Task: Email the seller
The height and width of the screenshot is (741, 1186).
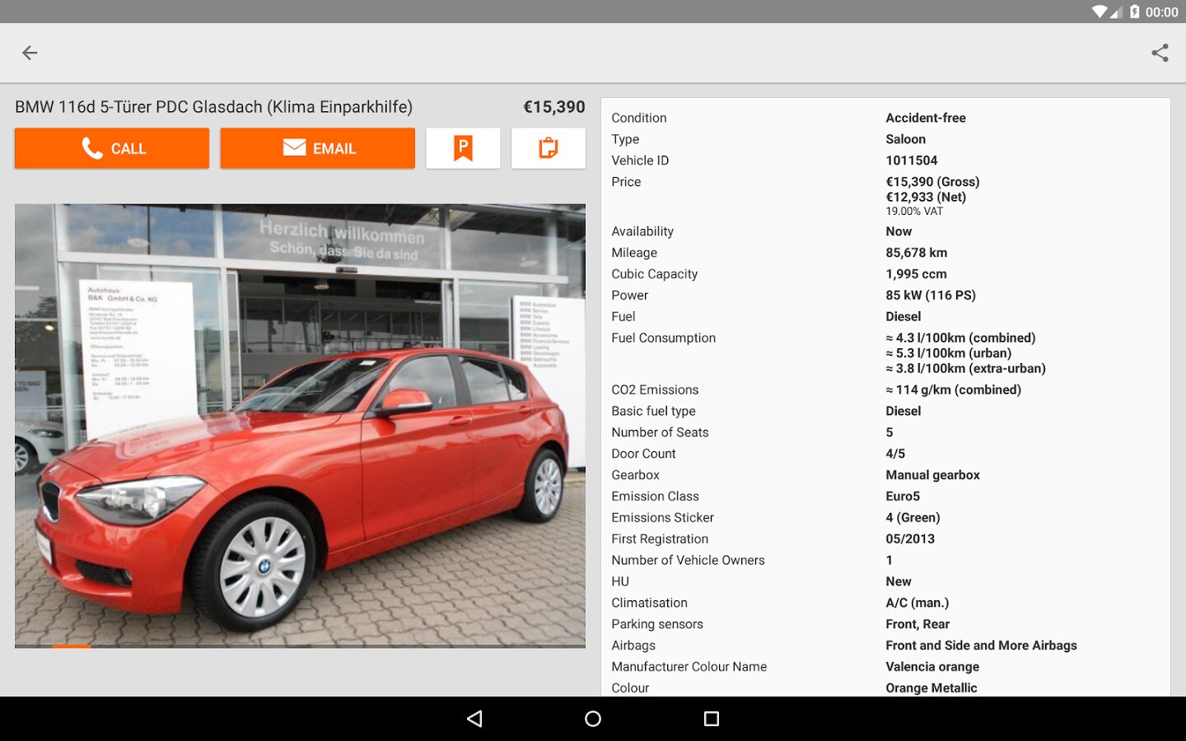Action: (x=317, y=148)
